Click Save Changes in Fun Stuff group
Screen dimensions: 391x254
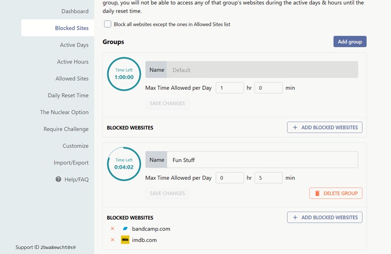coord(167,193)
